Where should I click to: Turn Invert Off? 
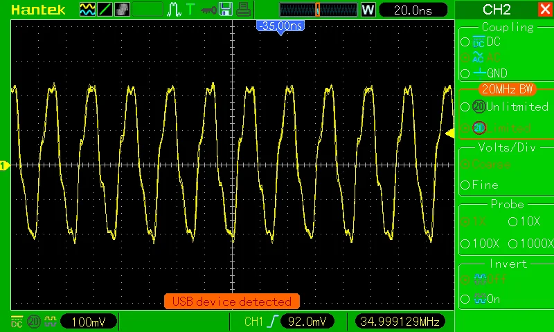[483, 279]
